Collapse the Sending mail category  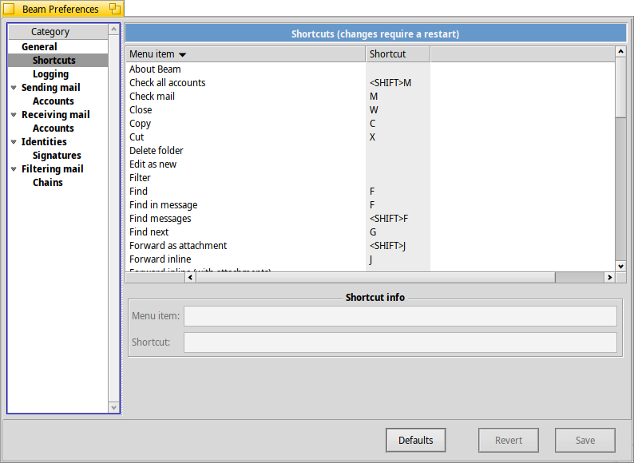pyautogui.click(x=14, y=87)
